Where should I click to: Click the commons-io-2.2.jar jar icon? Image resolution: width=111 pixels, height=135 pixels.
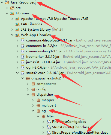coord(23,46)
